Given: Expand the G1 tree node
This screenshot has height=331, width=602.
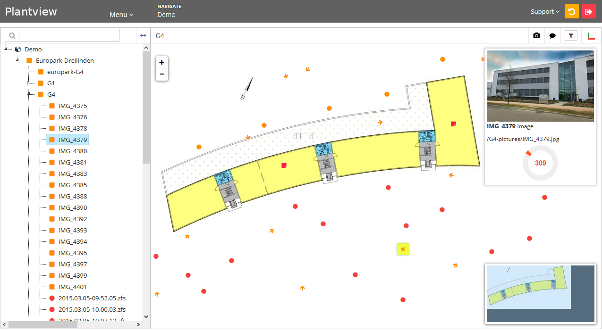Looking at the screenshot, I should (x=29, y=83).
